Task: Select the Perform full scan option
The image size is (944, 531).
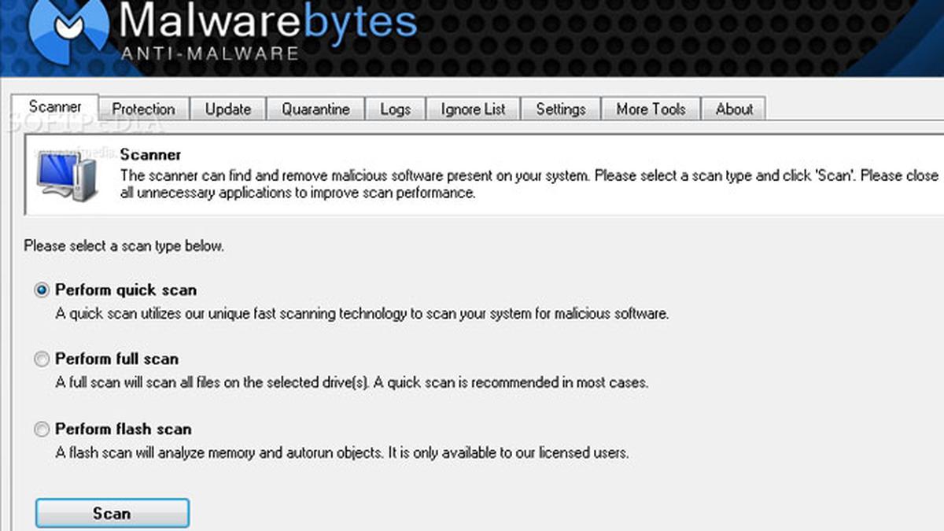Action: 41,359
